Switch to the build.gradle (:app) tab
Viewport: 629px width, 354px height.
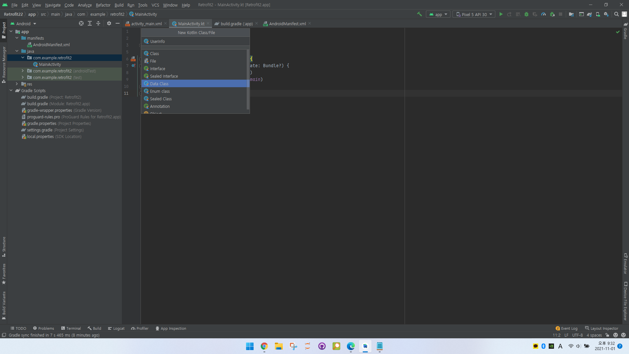[236, 24]
